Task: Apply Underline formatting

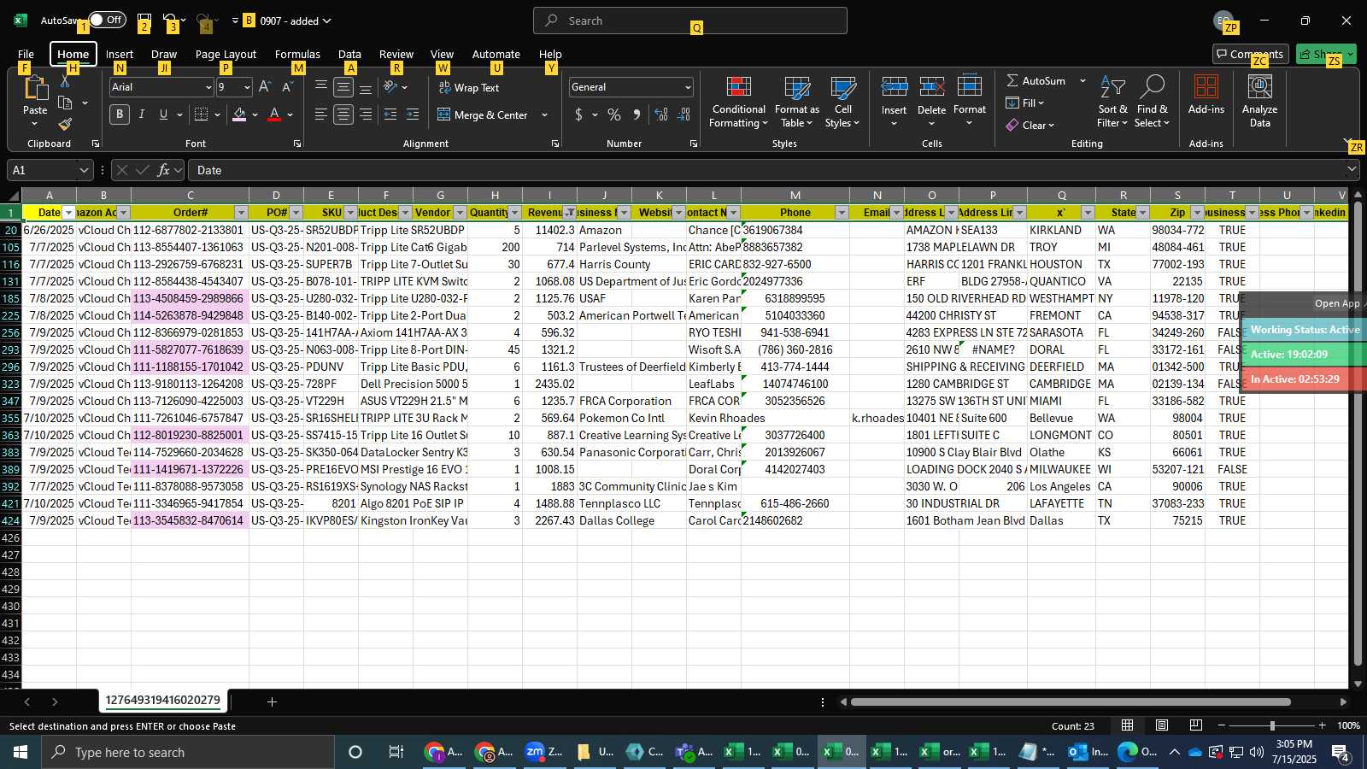Action: pyautogui.click(x=163, y=114)
